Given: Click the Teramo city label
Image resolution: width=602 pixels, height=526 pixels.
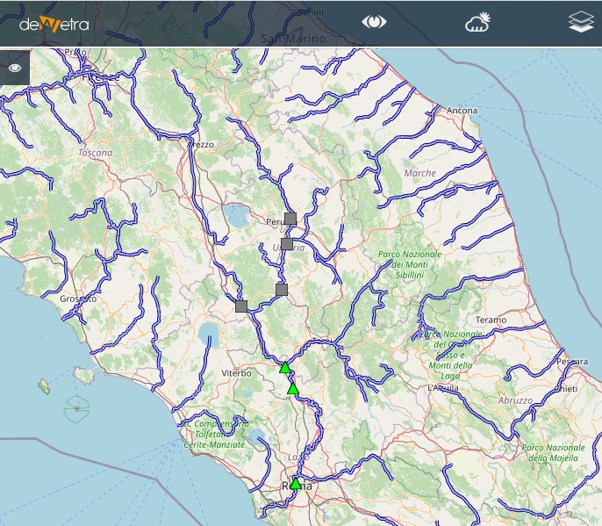Looking at the screenshot, I should click(x=491, y=320).
